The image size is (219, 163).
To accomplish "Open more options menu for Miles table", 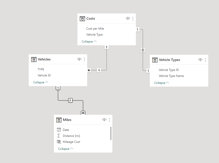I will [109, 120].
